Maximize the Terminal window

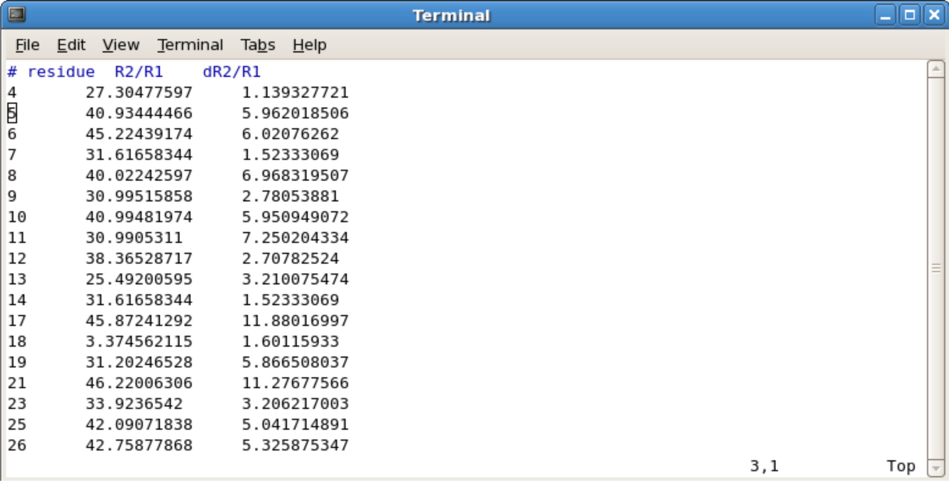click(x=909, y=16)
